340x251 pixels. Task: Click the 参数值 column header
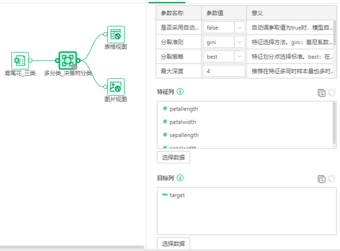(x=224, y=13)
